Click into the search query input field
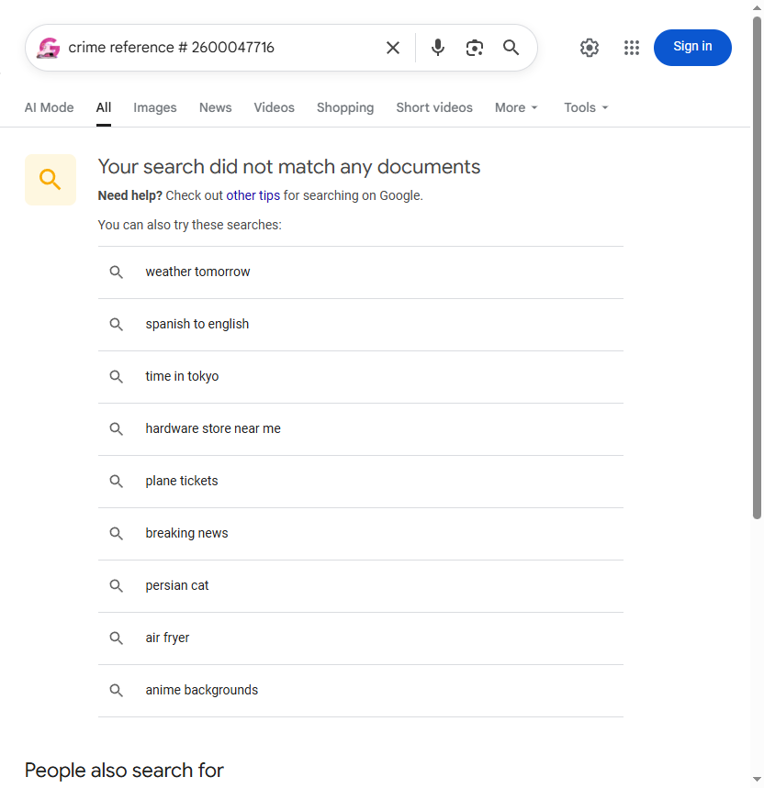Viewport: 764px width, 788px height. click(x=221, y=48)
